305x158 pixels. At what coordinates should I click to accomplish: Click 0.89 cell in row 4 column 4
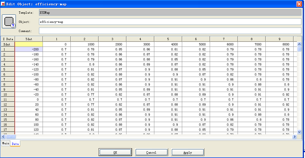tap(140, 64)
